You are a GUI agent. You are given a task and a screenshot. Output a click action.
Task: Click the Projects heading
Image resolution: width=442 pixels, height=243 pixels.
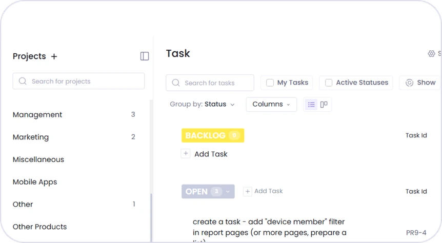29,56
